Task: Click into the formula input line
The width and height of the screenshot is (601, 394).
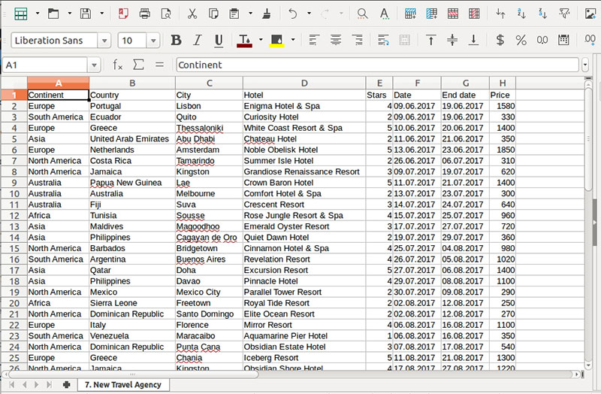Action: click(x=376, y=65)
